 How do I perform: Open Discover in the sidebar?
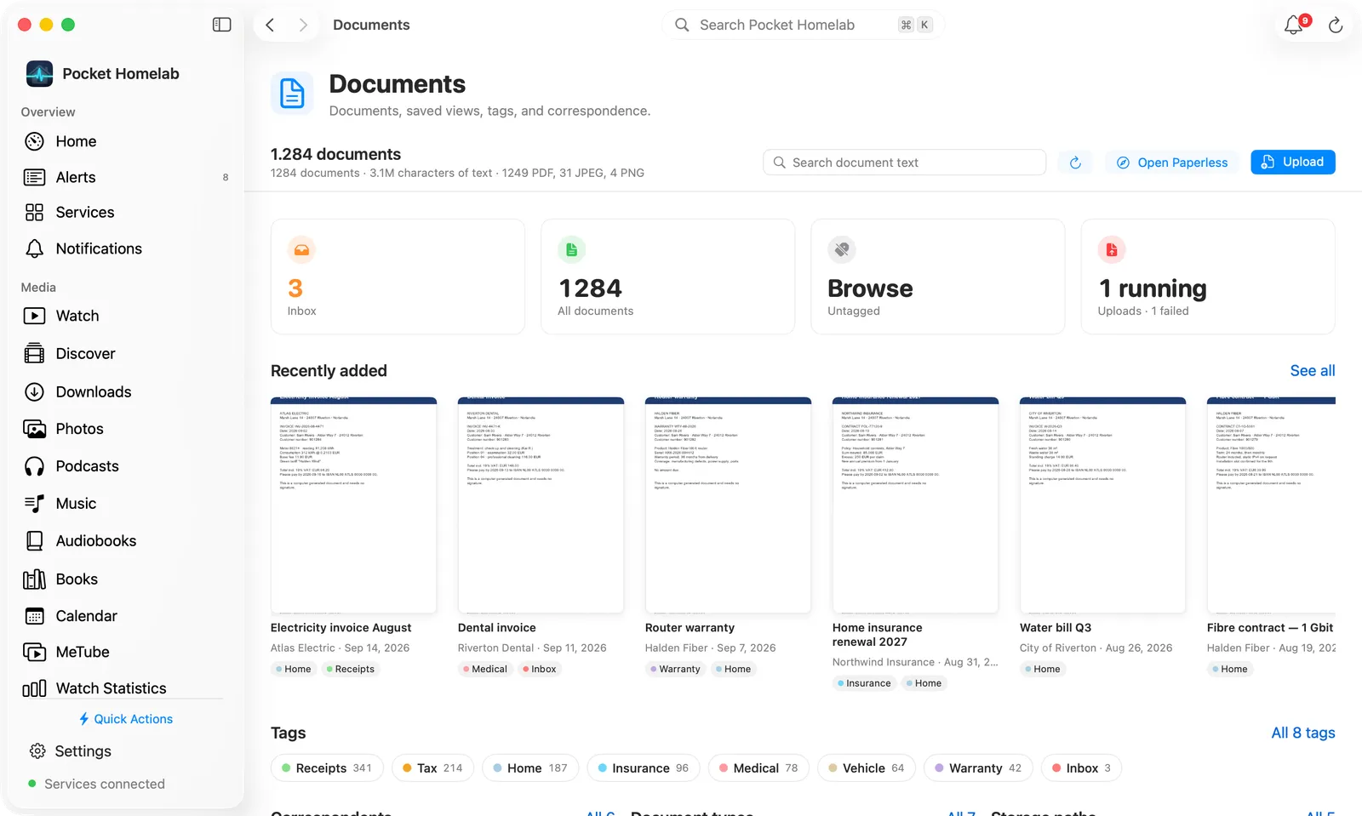(x=126, y=353)
